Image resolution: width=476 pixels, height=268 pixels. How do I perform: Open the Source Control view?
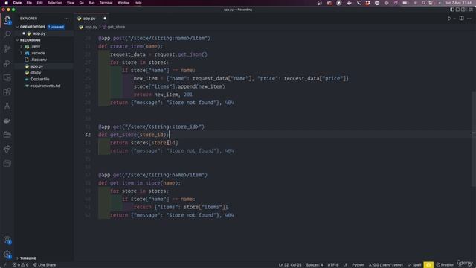pyautogui.click(x=7, y=48)
